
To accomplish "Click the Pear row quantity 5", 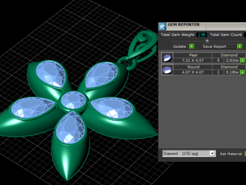I will pyautogui.click(x=218, y=61).
